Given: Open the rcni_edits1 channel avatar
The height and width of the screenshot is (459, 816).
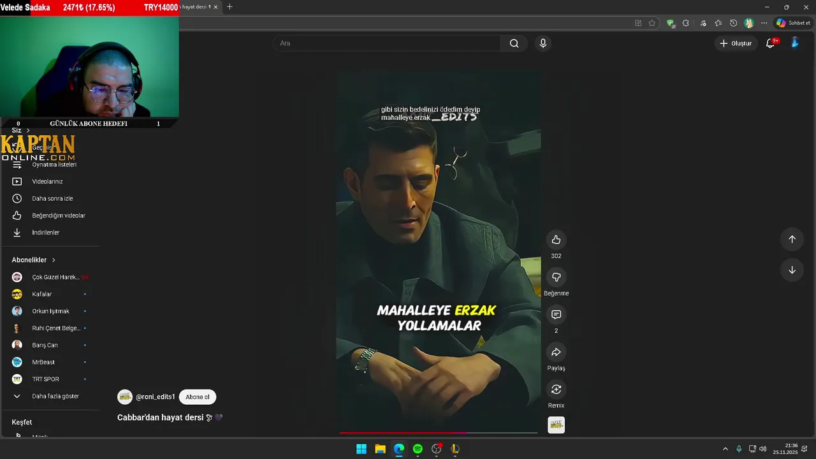Looking at the screenshot, I should click(x=125, y=397).
